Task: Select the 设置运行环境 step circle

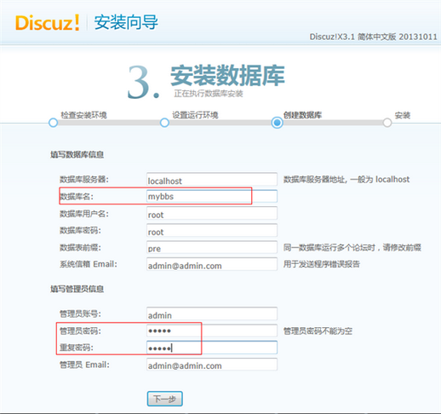Action: (x=164, y=123)
